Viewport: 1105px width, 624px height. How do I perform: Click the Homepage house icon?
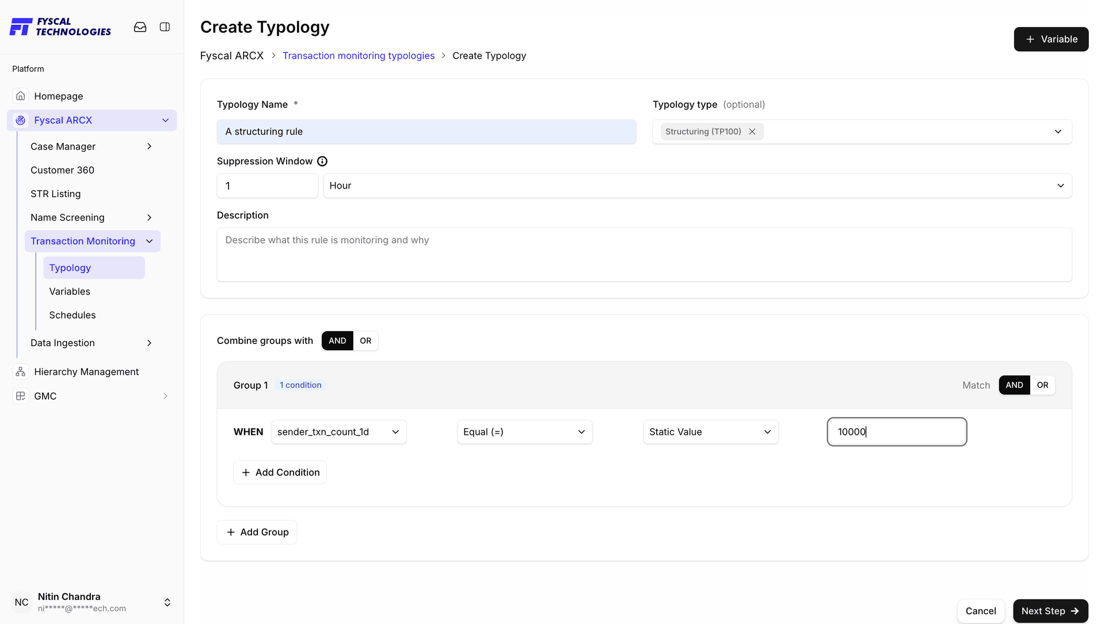21,96
